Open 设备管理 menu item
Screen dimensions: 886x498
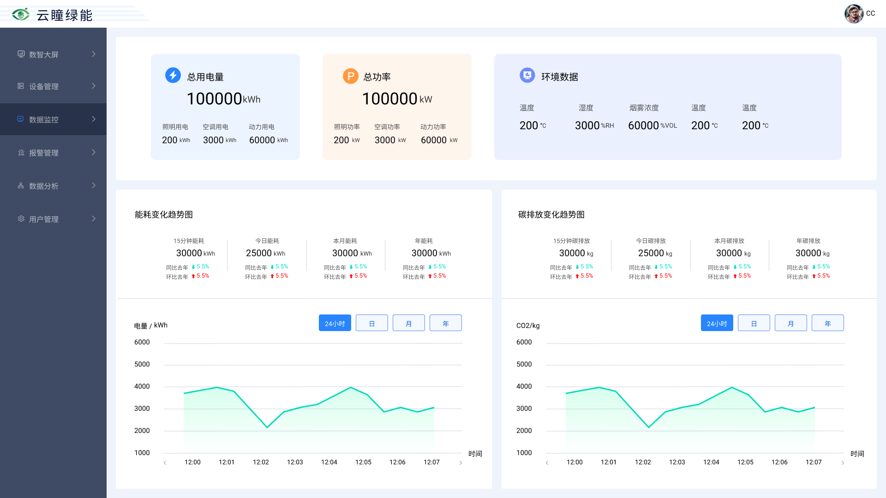pyautogui.click(x=44, y=86)
